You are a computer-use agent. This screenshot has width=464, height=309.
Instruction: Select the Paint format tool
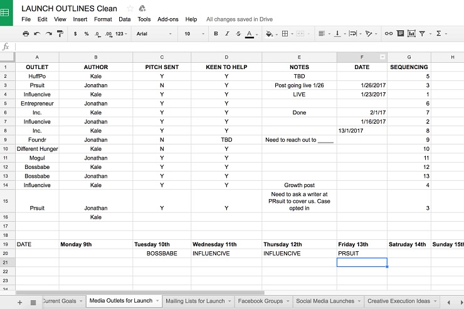(x=60, y=34)
